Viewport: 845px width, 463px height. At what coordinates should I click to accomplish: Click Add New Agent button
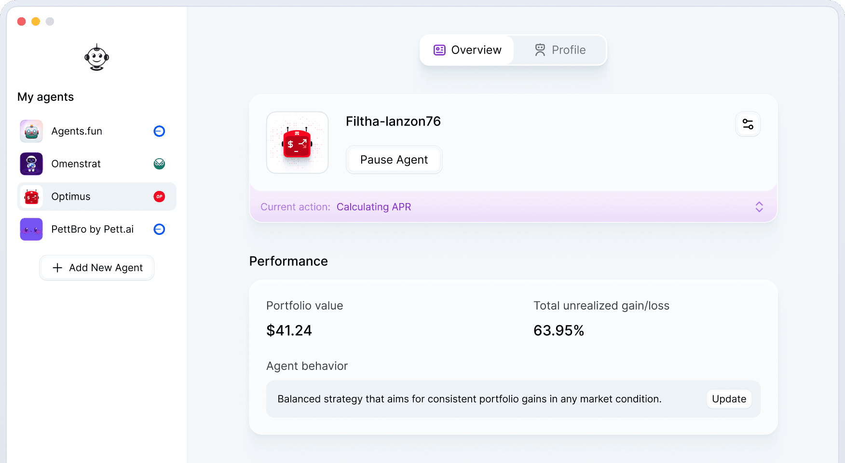point(97,268)
